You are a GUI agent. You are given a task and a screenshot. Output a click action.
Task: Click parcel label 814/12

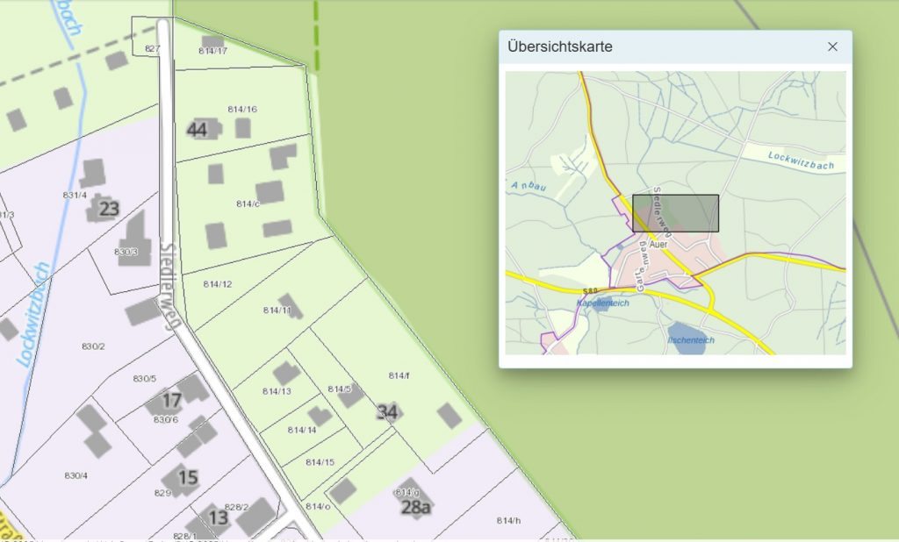coord(218,284)
